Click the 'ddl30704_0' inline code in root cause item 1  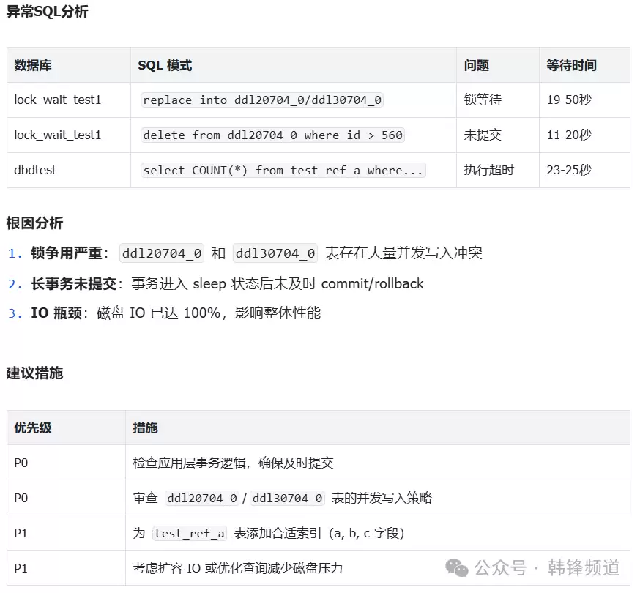[x=275, y=253]
